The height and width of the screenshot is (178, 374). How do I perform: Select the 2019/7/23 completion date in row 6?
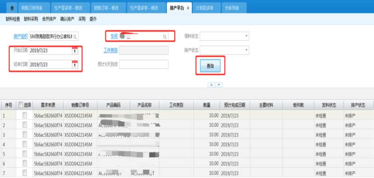[x=229, y=164]
